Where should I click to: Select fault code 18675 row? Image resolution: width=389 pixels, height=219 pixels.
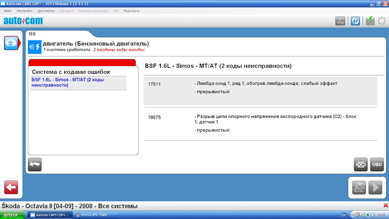point(261,124)
